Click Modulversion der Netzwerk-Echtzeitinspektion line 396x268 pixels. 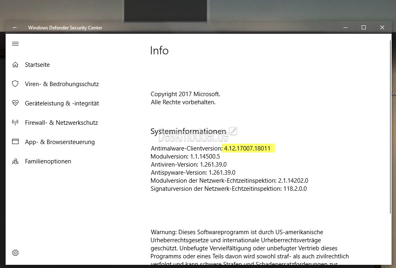(x=229, y=181)
